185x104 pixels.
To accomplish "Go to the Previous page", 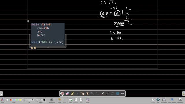I will [x=76, y=101].
